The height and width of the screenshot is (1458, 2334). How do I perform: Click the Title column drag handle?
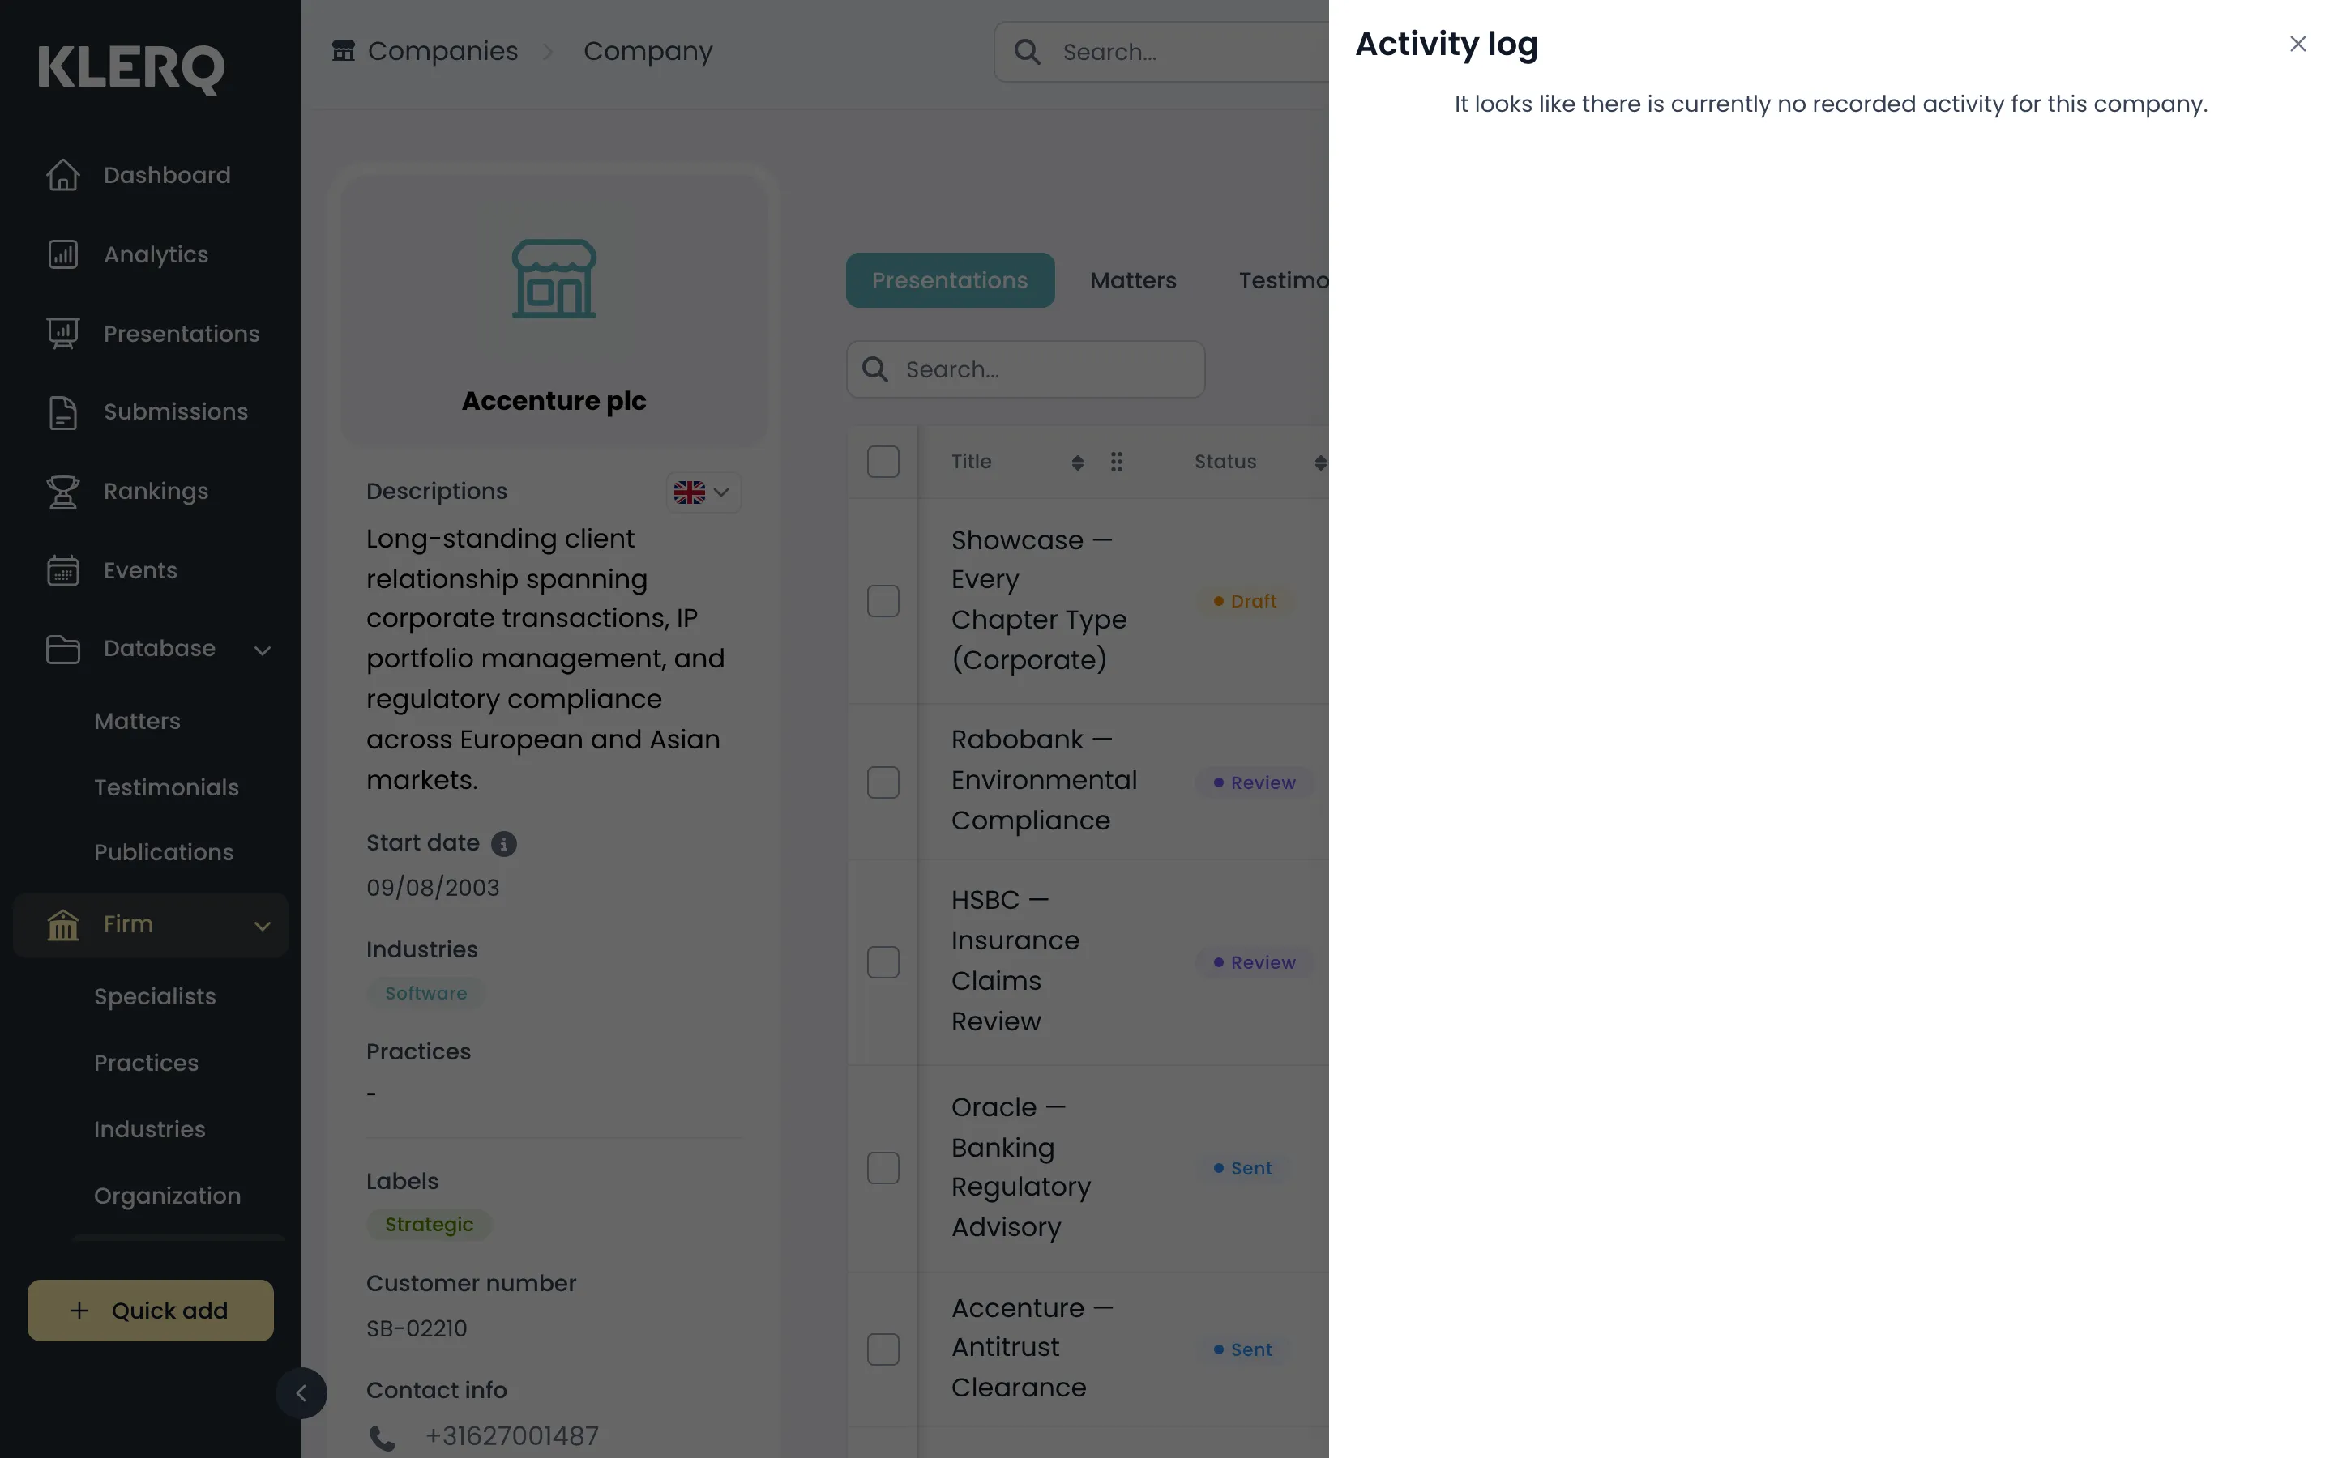click(1116, 462)
